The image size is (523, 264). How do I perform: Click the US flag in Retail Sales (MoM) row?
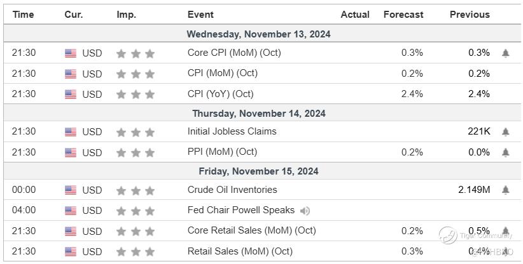click(71, 252)
